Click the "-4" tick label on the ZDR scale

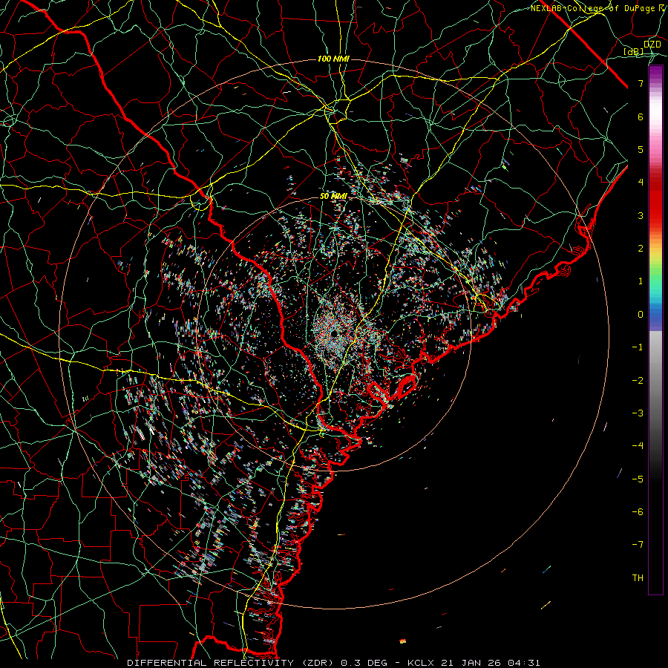tap(638, 446)
